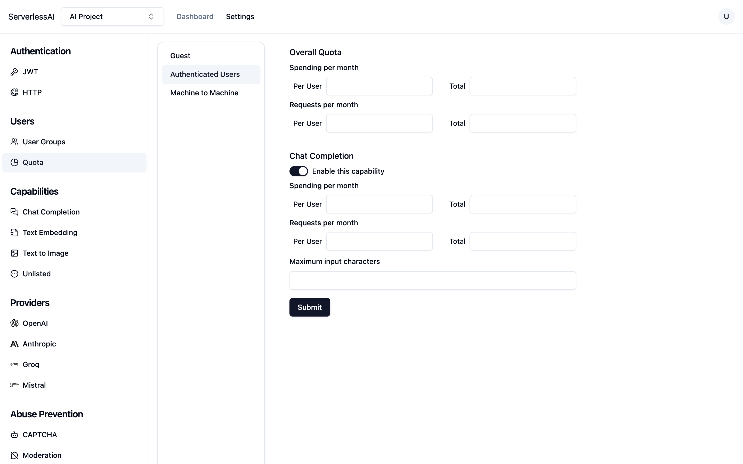The height and width of the screenshot is (464, 743).
Task: Click the User Groups people icon
Action: click(14, 142)
